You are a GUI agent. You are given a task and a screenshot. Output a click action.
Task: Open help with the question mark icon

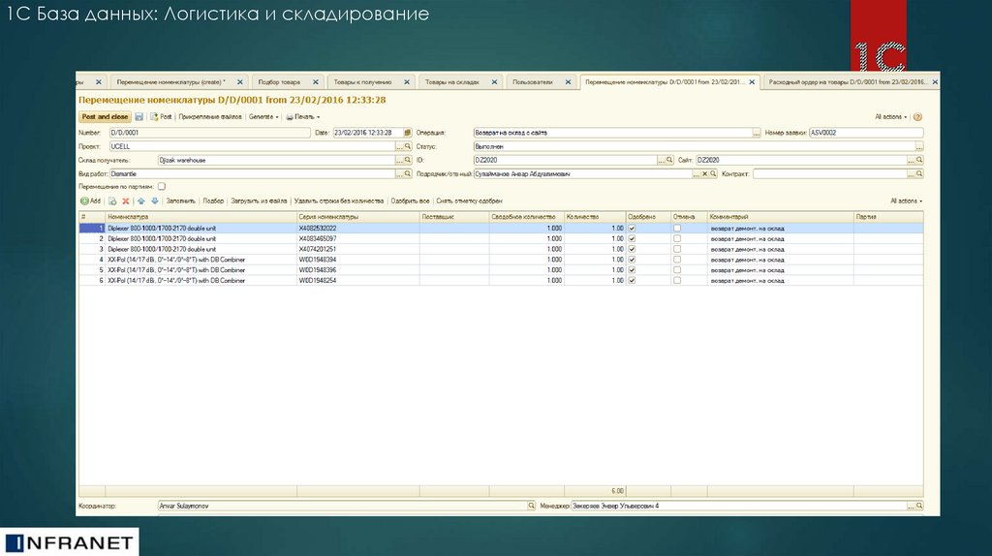click(917, 116)
